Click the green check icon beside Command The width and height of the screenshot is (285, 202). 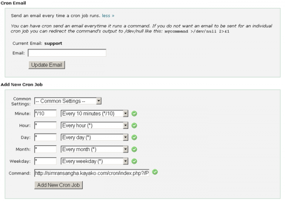coord(155,172)
